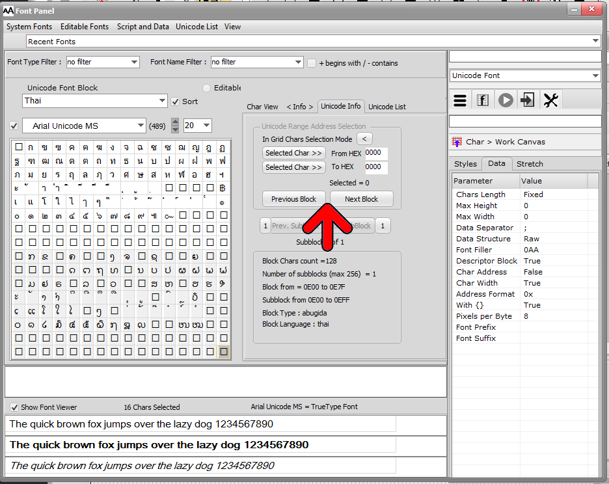Click the spinner arrows beside font count
609x484 pixels.
tap(175, 126)
